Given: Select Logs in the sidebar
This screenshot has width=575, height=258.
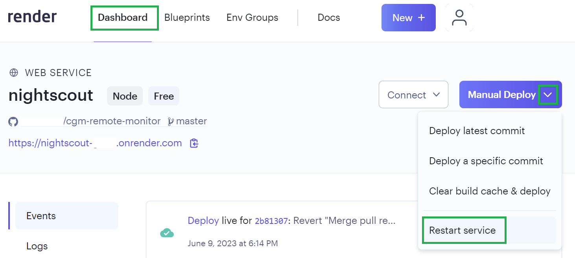Looking at the screenshot, I should [37, 246].
